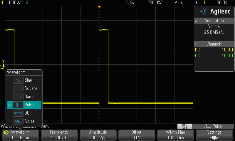The height and width of the screenshot is (141, 235).
Task: Click the channel 1 ground level indicator
Action: (x=3, y=67)
